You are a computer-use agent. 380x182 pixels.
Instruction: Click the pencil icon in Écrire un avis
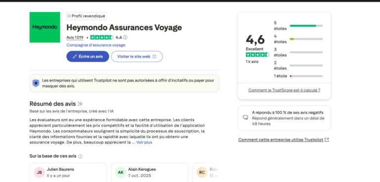coord(75,56)
